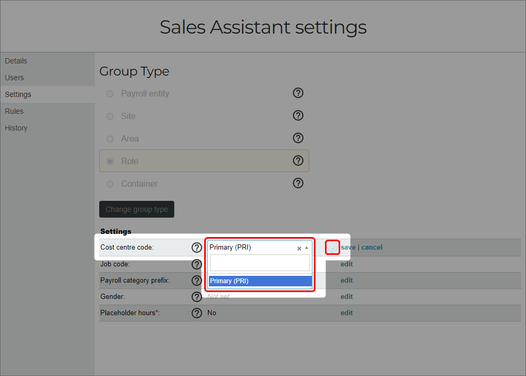The width and height of the screenshot is (526, 376).
Task: Clear Primary (PRI) using the x icon
Action: point(299,248)
